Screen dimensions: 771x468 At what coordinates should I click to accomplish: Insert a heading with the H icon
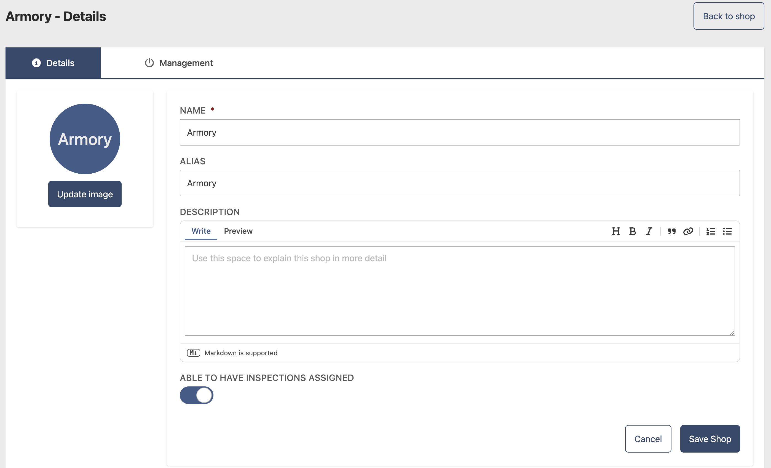pyautogui.click(x=616, y=231)
